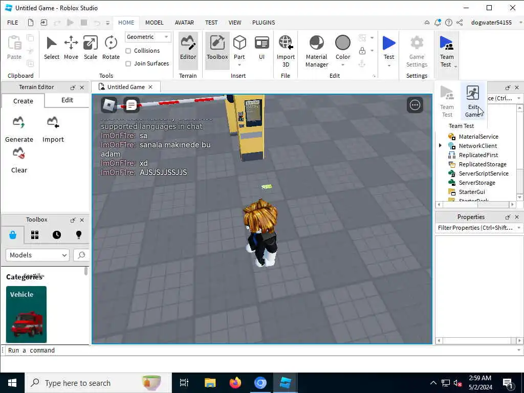The height and width of the screenshot is (393, 524).
Task: Open the UI insert button
Action: pyautogui.click(x=261, y=49)
